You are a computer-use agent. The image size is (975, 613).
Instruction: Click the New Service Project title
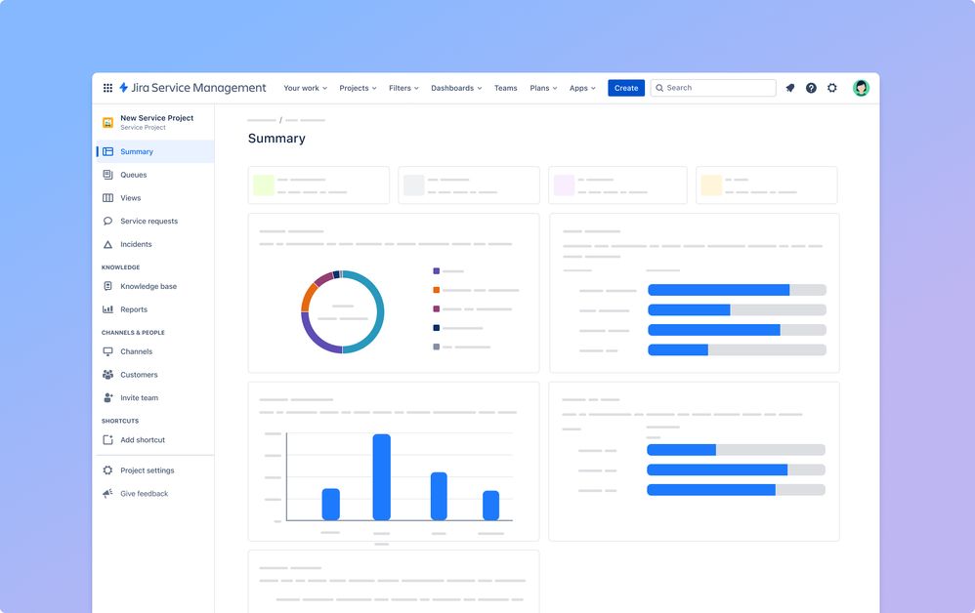pyautogui.click(x=156, y=118)
